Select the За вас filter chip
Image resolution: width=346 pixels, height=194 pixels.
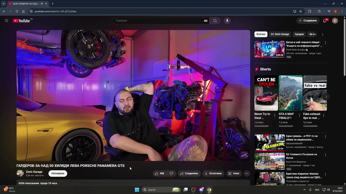(x=313, y=34)
